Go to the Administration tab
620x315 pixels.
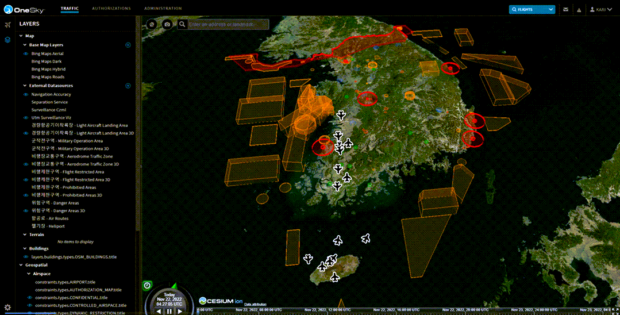coord(163,9)
